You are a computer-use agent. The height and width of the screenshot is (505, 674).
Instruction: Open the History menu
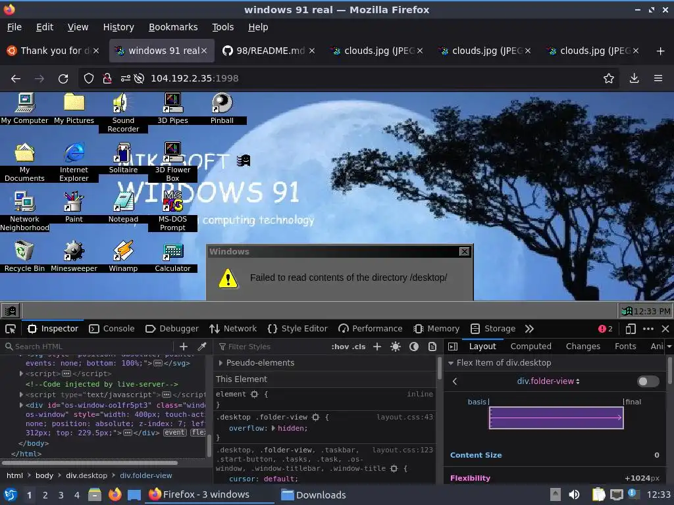click(x=118, y=27)
